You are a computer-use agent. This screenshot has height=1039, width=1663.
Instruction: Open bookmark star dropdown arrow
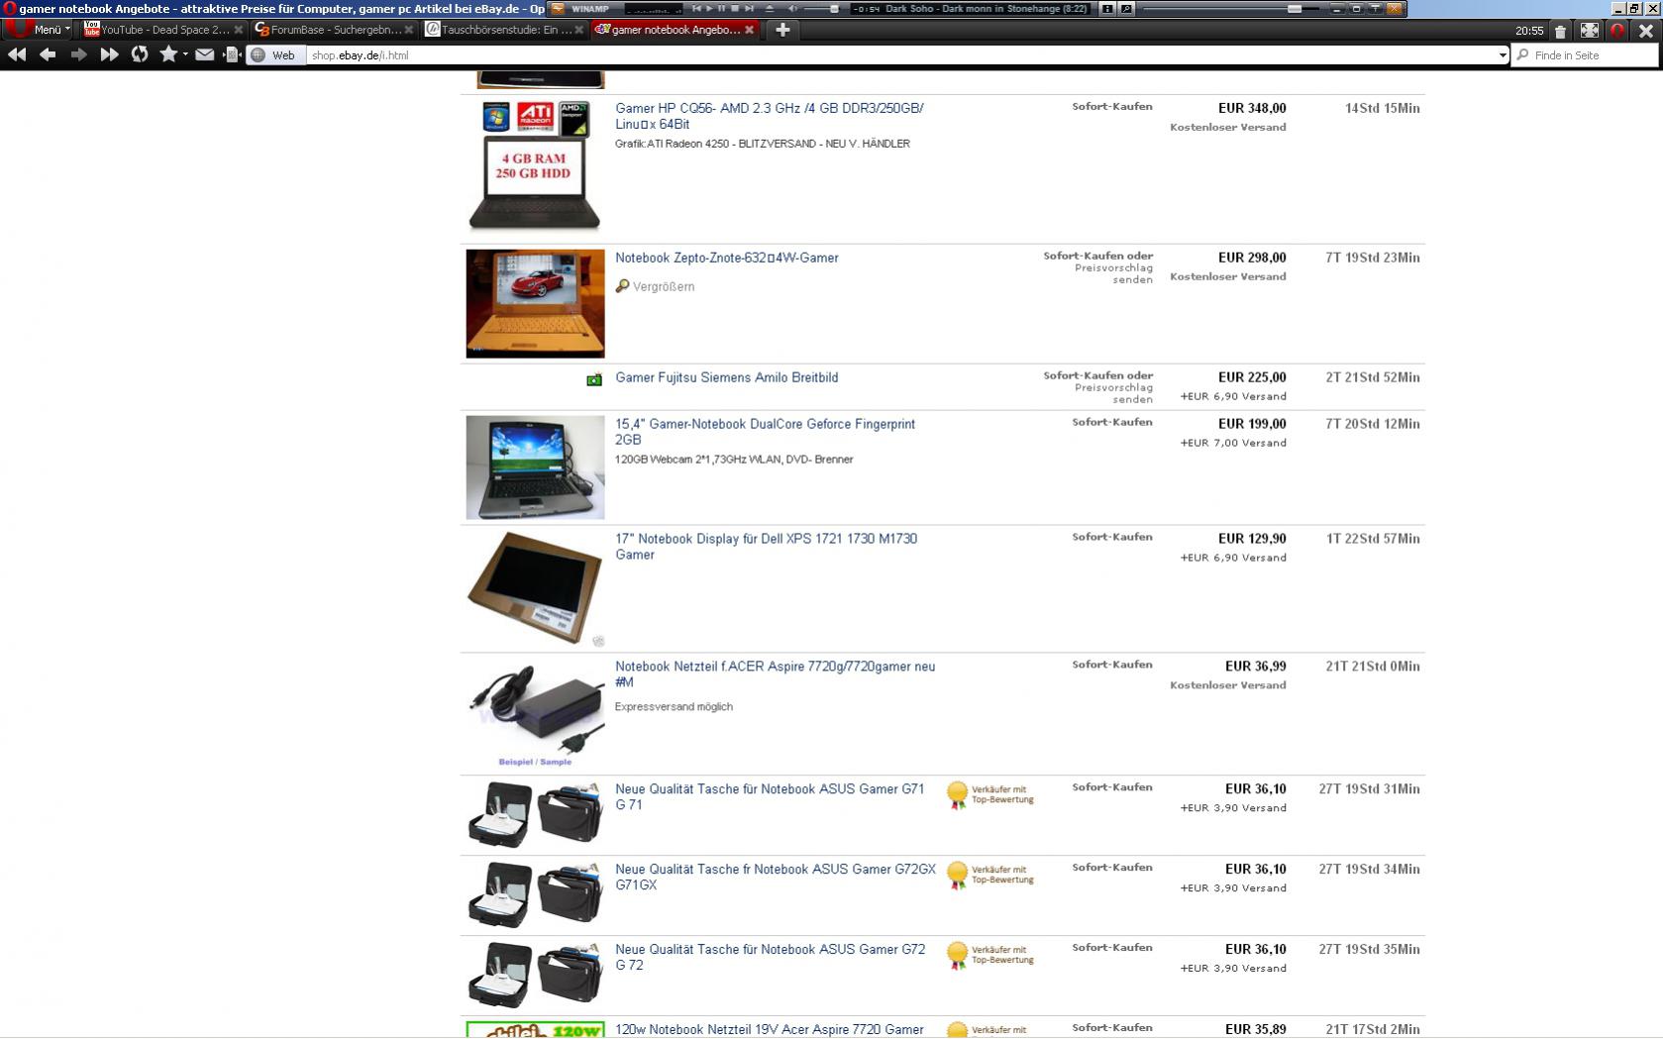click(x=185, y=55)
